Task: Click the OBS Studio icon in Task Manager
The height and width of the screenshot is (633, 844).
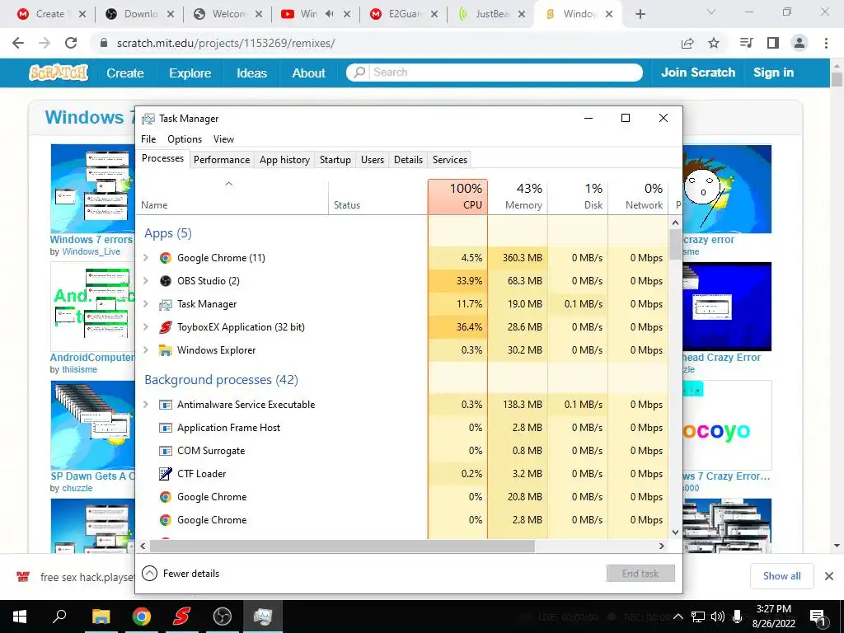Action: pos(165,281)
